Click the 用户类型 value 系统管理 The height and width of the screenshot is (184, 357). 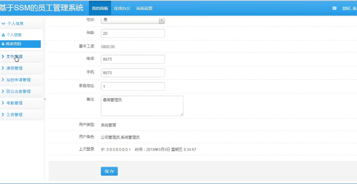108,125
